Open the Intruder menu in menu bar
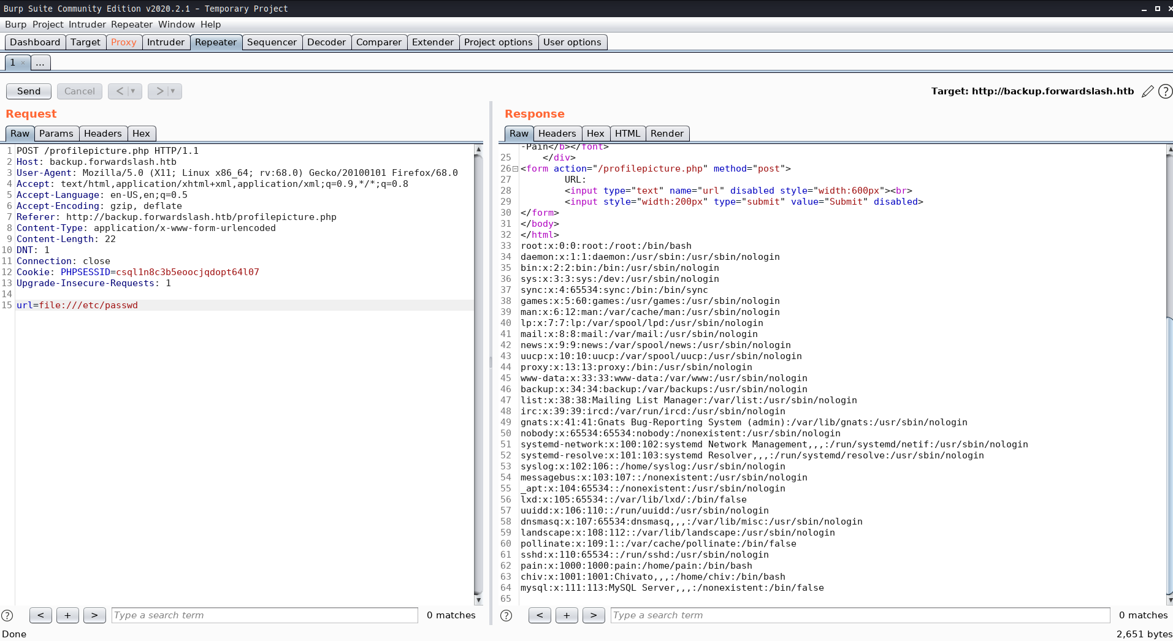Screen dimensions: 1173x641 (87, 25)
